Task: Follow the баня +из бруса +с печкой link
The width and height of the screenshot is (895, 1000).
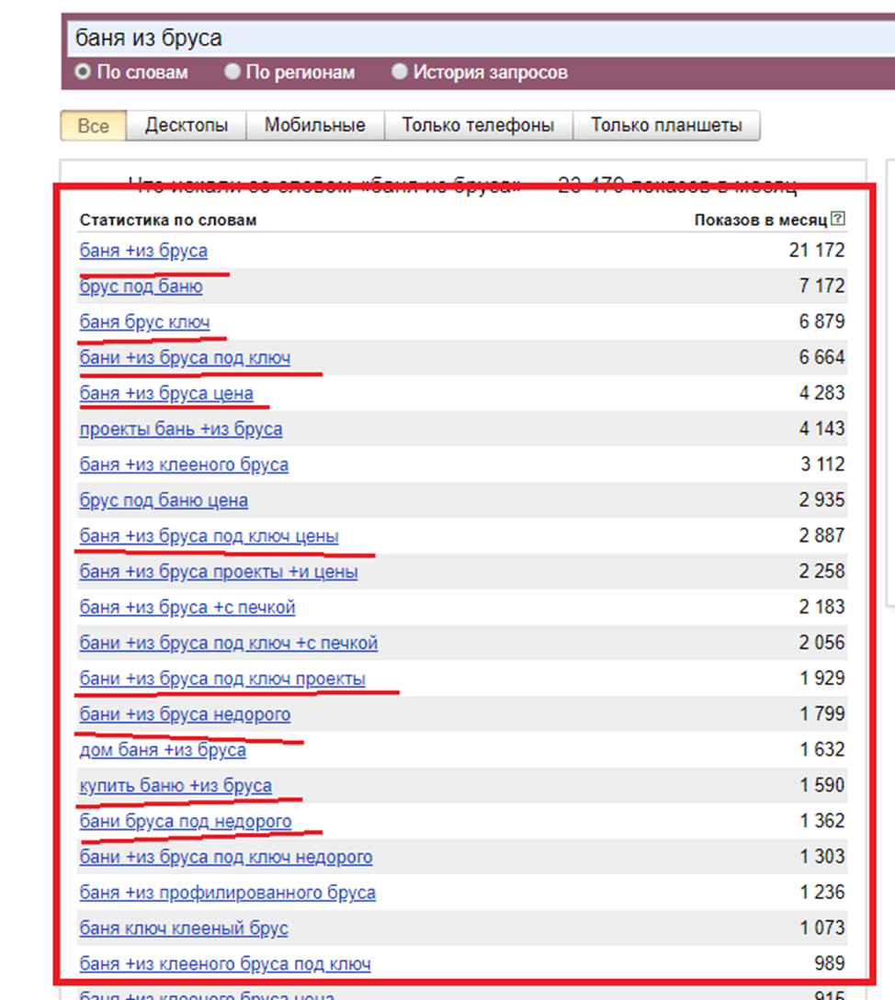Action: [x=187, y=607]
